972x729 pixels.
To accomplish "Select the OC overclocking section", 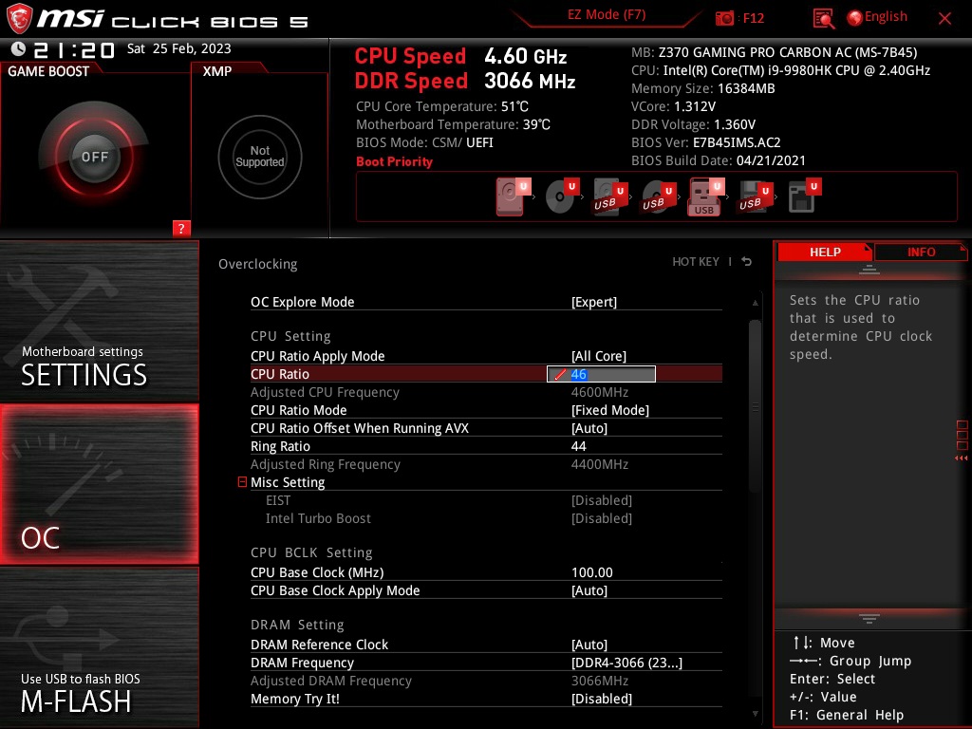I will tap(99, 484).
